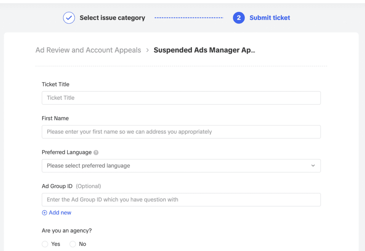The width and height of the screenshot is (365, 251).
Task: Click the chevron arrow in language selector
Action: coord(313,166)
